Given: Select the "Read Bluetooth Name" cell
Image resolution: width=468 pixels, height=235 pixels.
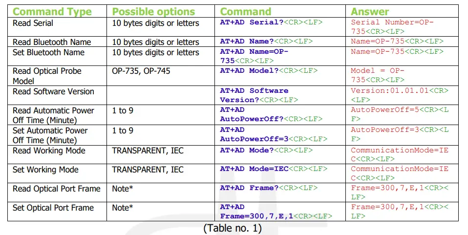Looking at the screenshot, I should [x=52, y=42].
